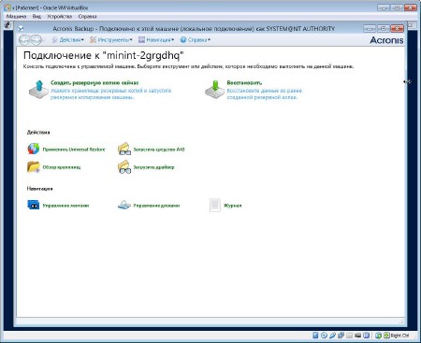Open the Действия dropdown menu
Screen dimensions: 421x343
[x=71, y=40]
